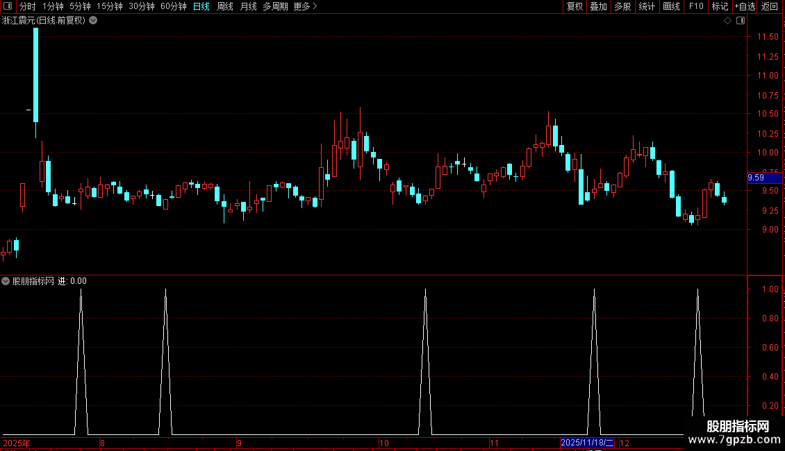
Task: Expand the 更多 periods menu
Action: pyautogui.click(x=305, y=6)
